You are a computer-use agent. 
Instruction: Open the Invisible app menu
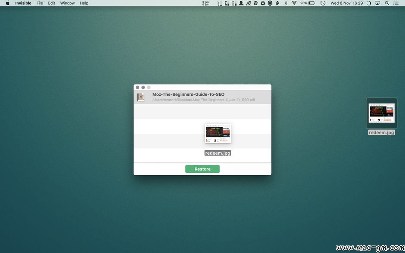point(23,3)
